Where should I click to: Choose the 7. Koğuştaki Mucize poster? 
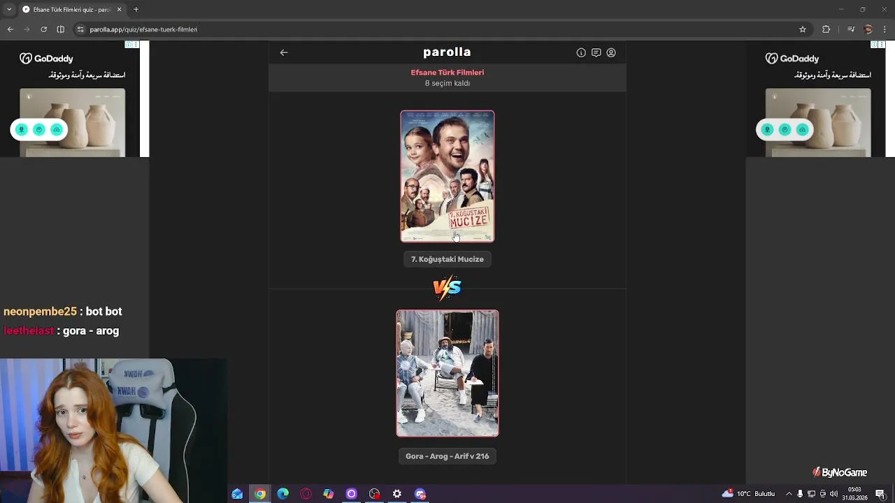tap(447, 176)
